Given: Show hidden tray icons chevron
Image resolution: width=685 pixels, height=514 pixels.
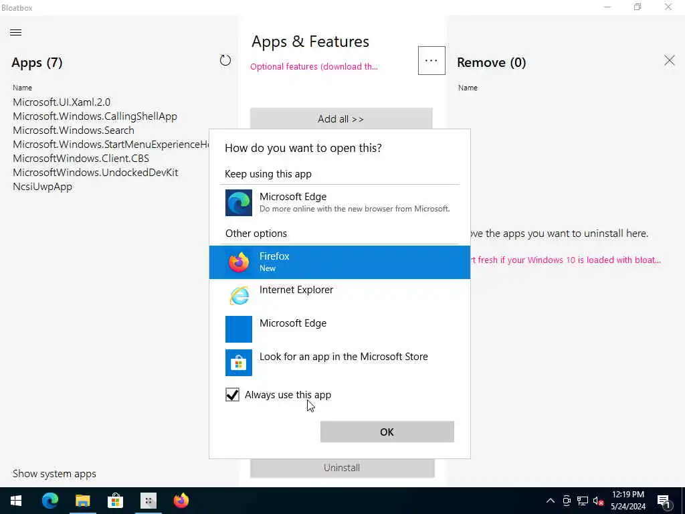Looking at the screenshot, I should pyautogui.click(x=551, y=501).
